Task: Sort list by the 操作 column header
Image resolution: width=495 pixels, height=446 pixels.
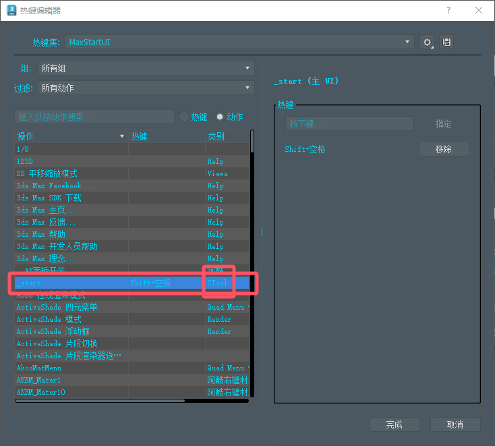Action: pyautogui.click(x=71, y=136)
